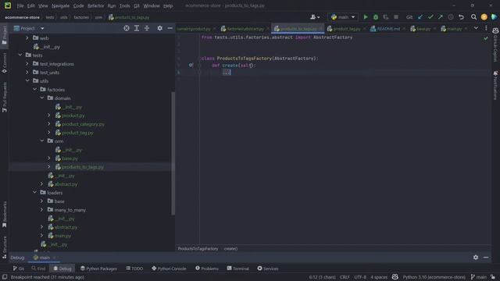The height and width of the screenshot is (281, 500).
Task: Open the main run configuration dropdown
Action: (343, 17)
